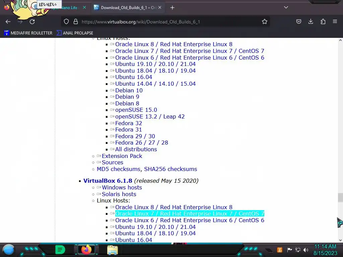Reload the current page
The width and height of the screenshot is (343, 257).
click(x=32, y=22)
